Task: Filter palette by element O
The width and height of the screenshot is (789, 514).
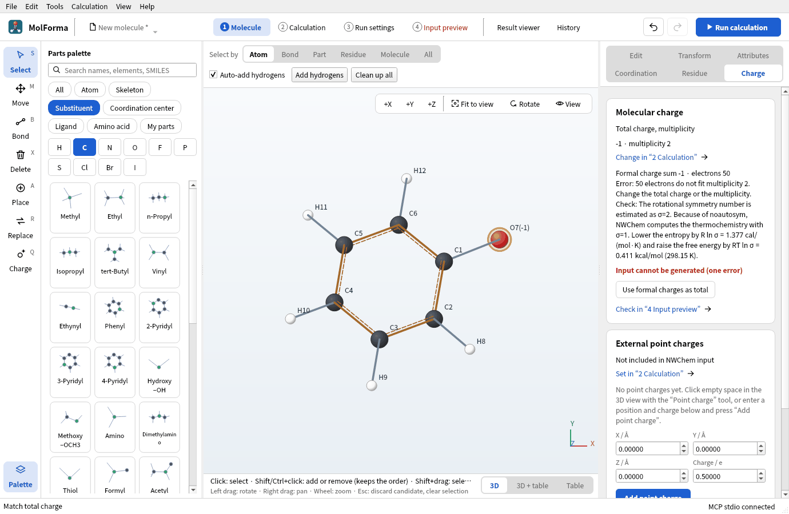Action: 135,147
